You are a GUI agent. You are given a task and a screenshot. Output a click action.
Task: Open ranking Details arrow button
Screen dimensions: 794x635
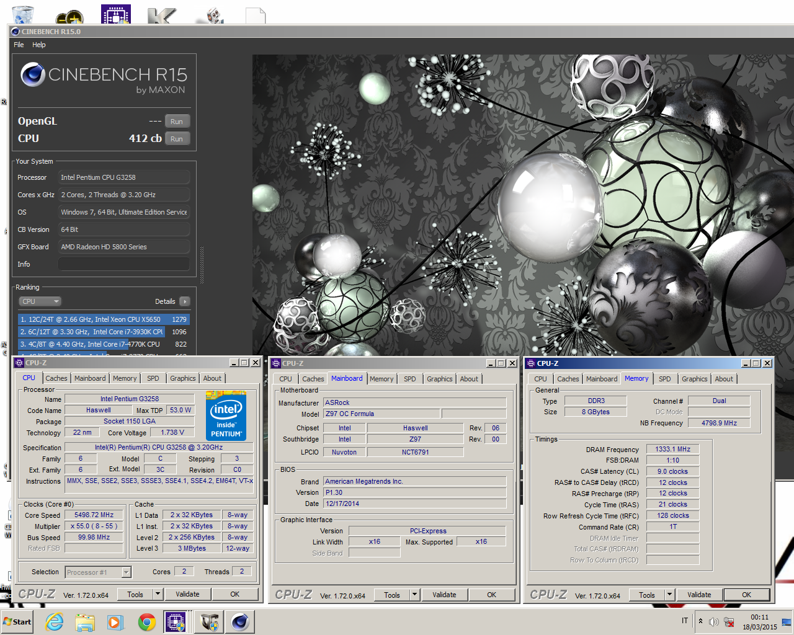click(184, 301)
